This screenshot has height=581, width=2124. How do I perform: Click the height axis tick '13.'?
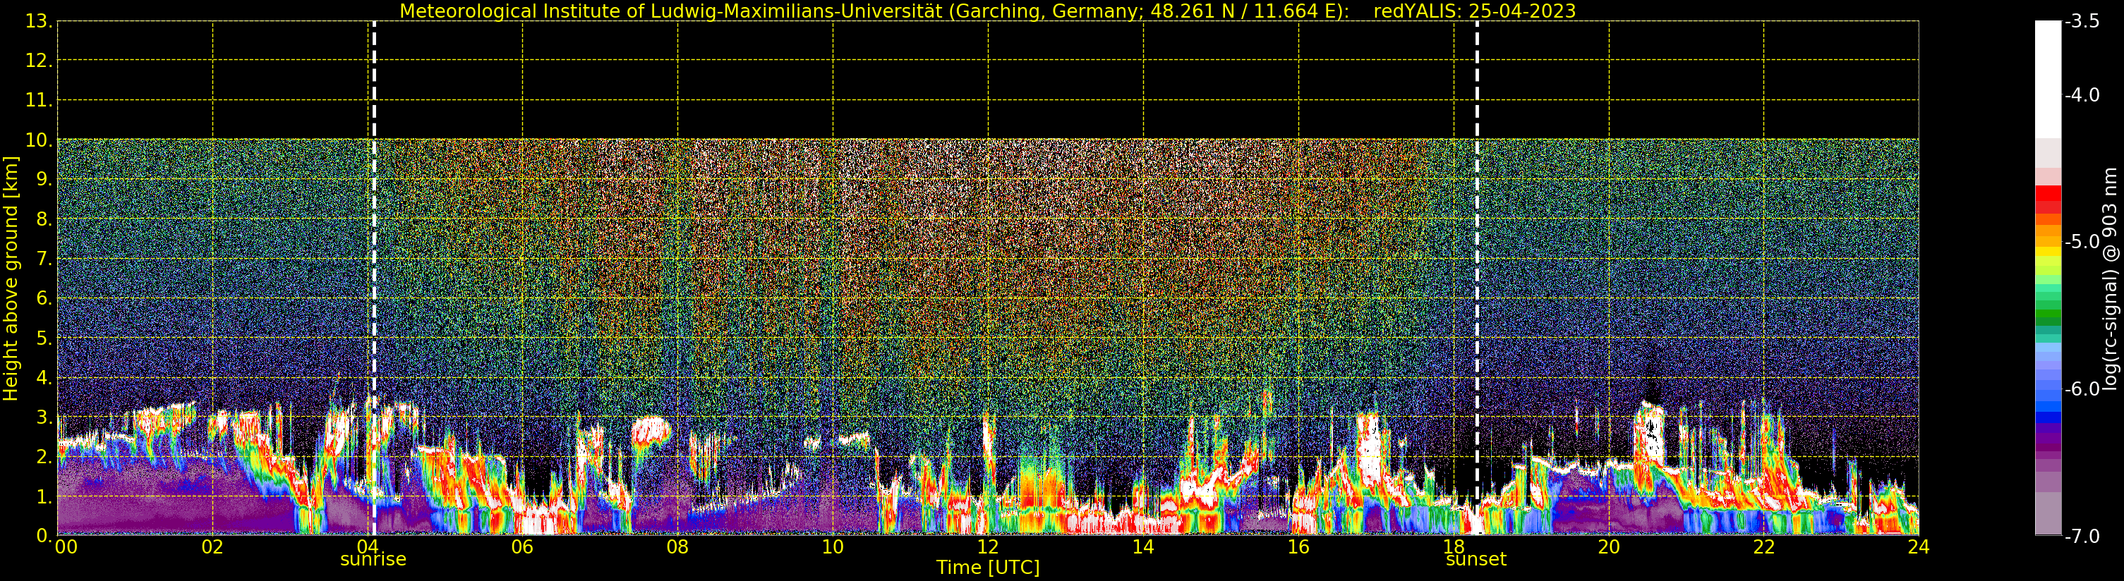coord(39,21)
